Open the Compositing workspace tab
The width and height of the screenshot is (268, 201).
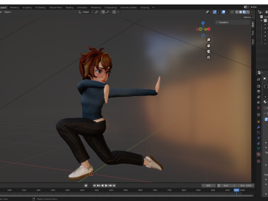click(111, 7)
